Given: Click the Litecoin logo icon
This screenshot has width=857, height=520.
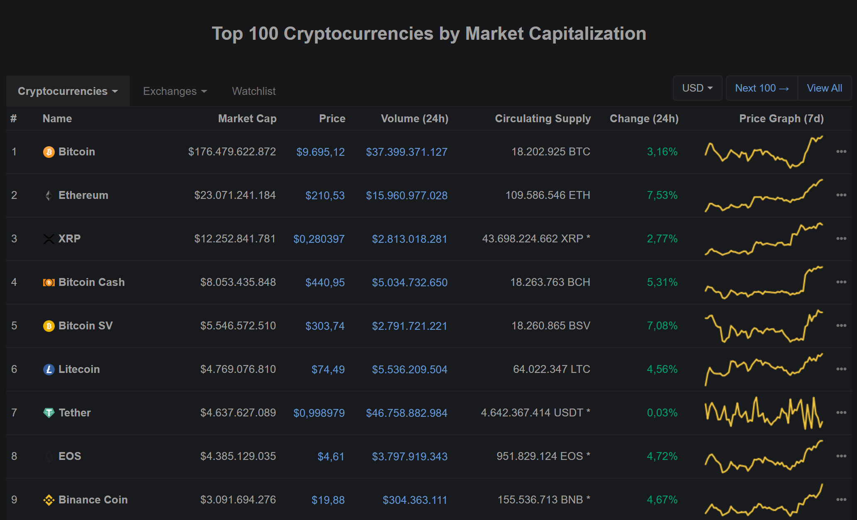Looking at the screenshot, I should click(x=49, y=370).
